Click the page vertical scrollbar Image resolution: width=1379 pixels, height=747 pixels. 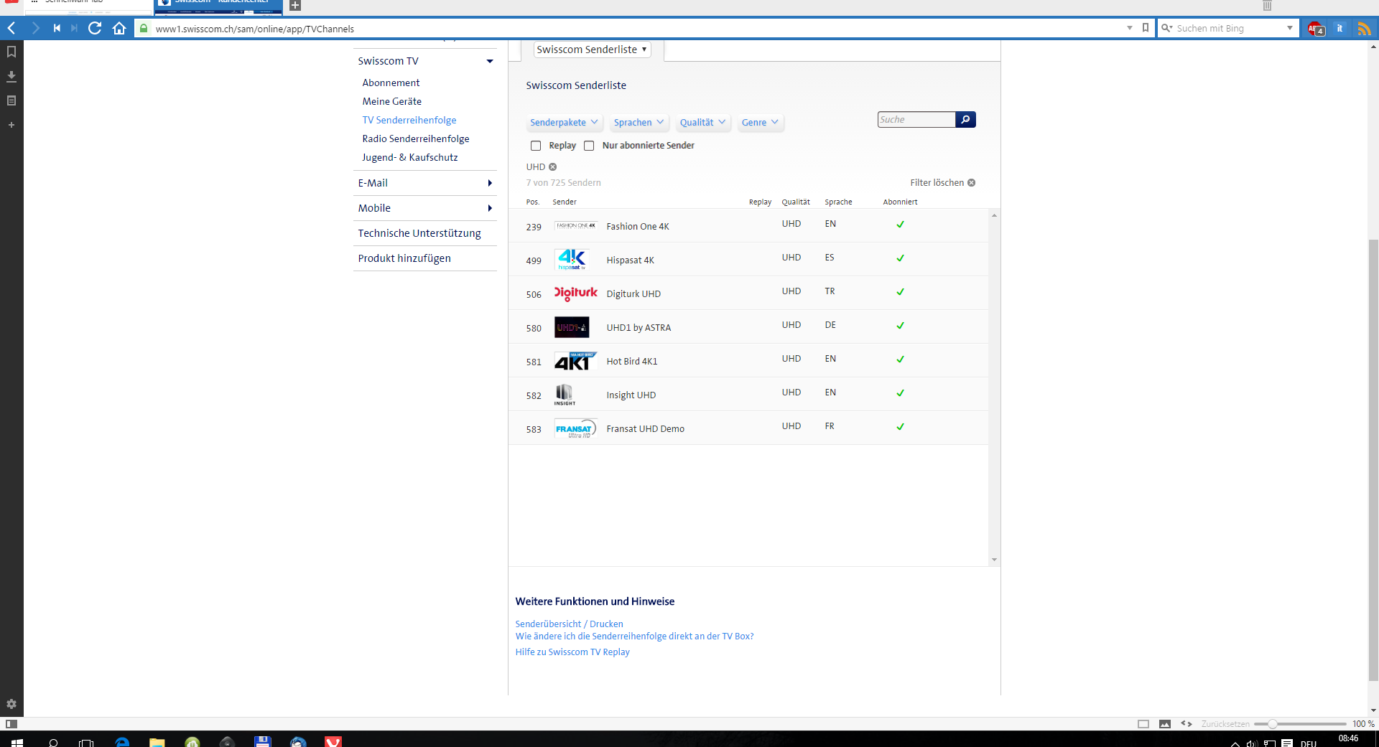click(1373, 459)
